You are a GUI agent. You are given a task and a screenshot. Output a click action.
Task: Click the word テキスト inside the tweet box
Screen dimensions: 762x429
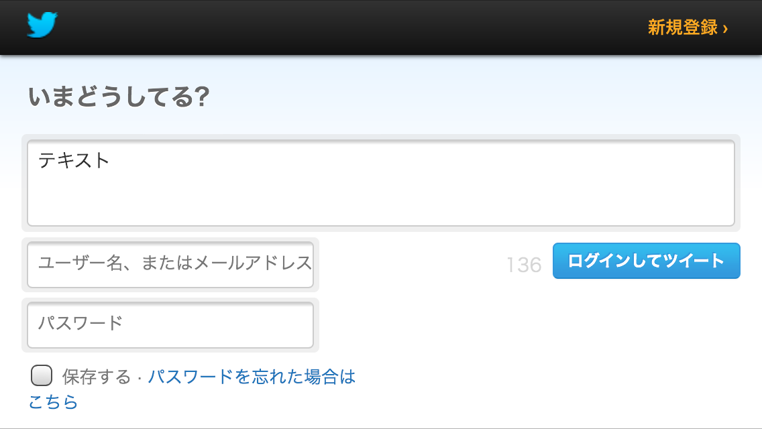(74, 160)
